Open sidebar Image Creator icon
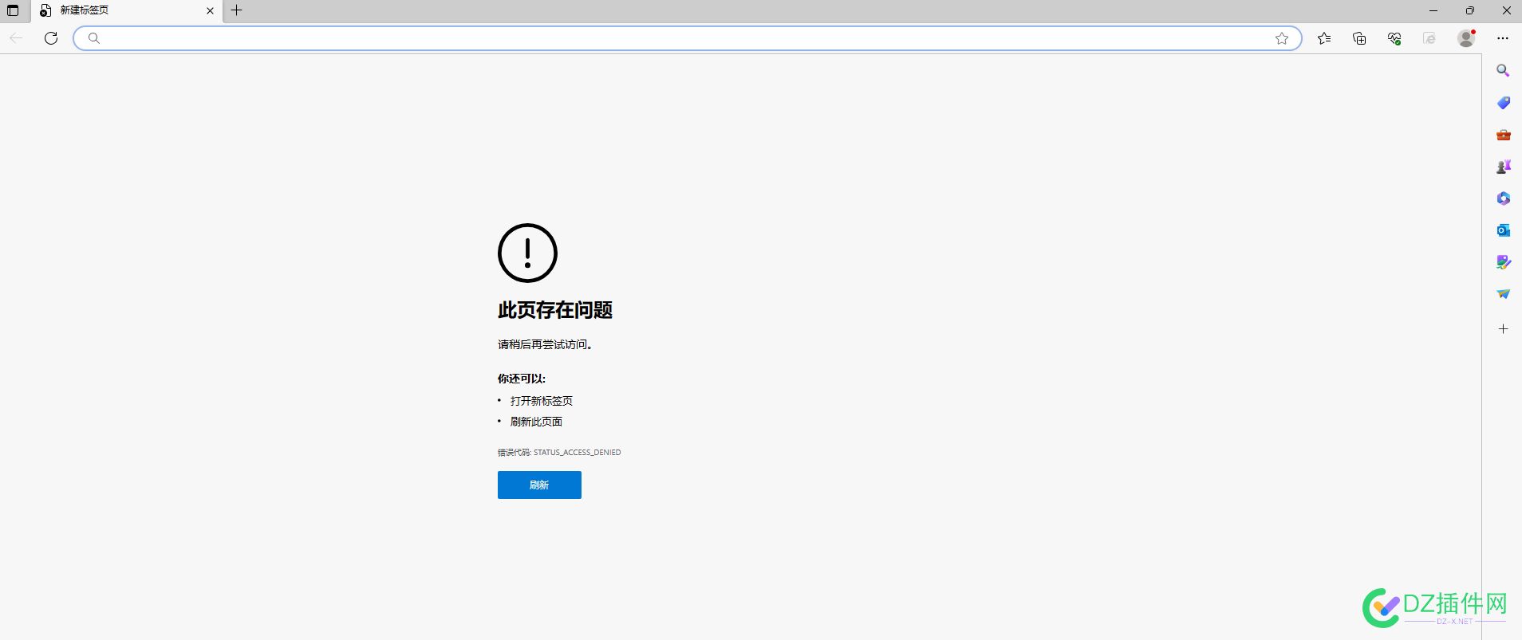This screenshot has width=1522, height=640. tap(1503, 262)
